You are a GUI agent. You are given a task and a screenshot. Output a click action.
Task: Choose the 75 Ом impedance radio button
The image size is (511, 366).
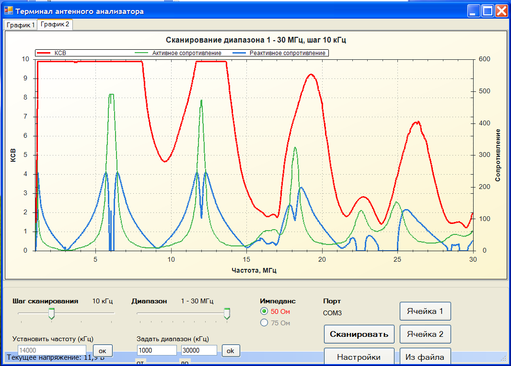[x=264, y=323]
